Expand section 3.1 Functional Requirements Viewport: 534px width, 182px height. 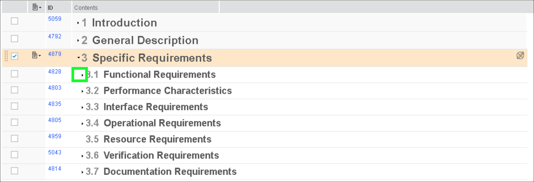coord(83,75)
